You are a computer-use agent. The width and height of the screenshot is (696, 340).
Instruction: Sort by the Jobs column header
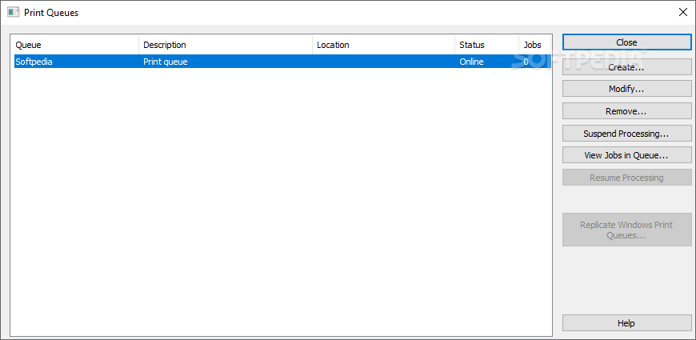[535, 45]
